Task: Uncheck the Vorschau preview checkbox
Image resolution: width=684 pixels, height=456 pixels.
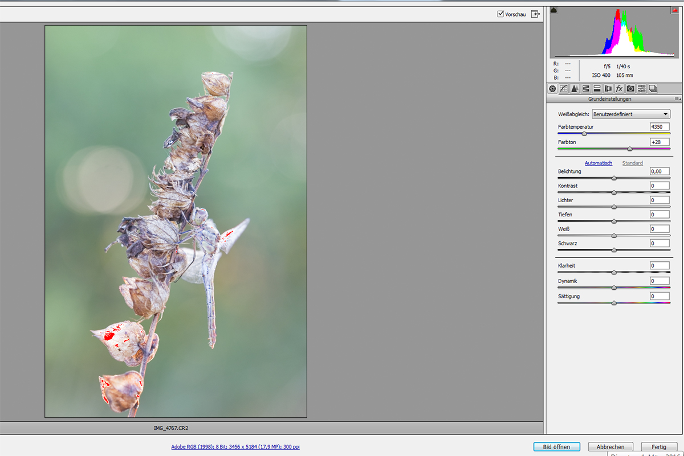Action: click(x=500, y=14)
